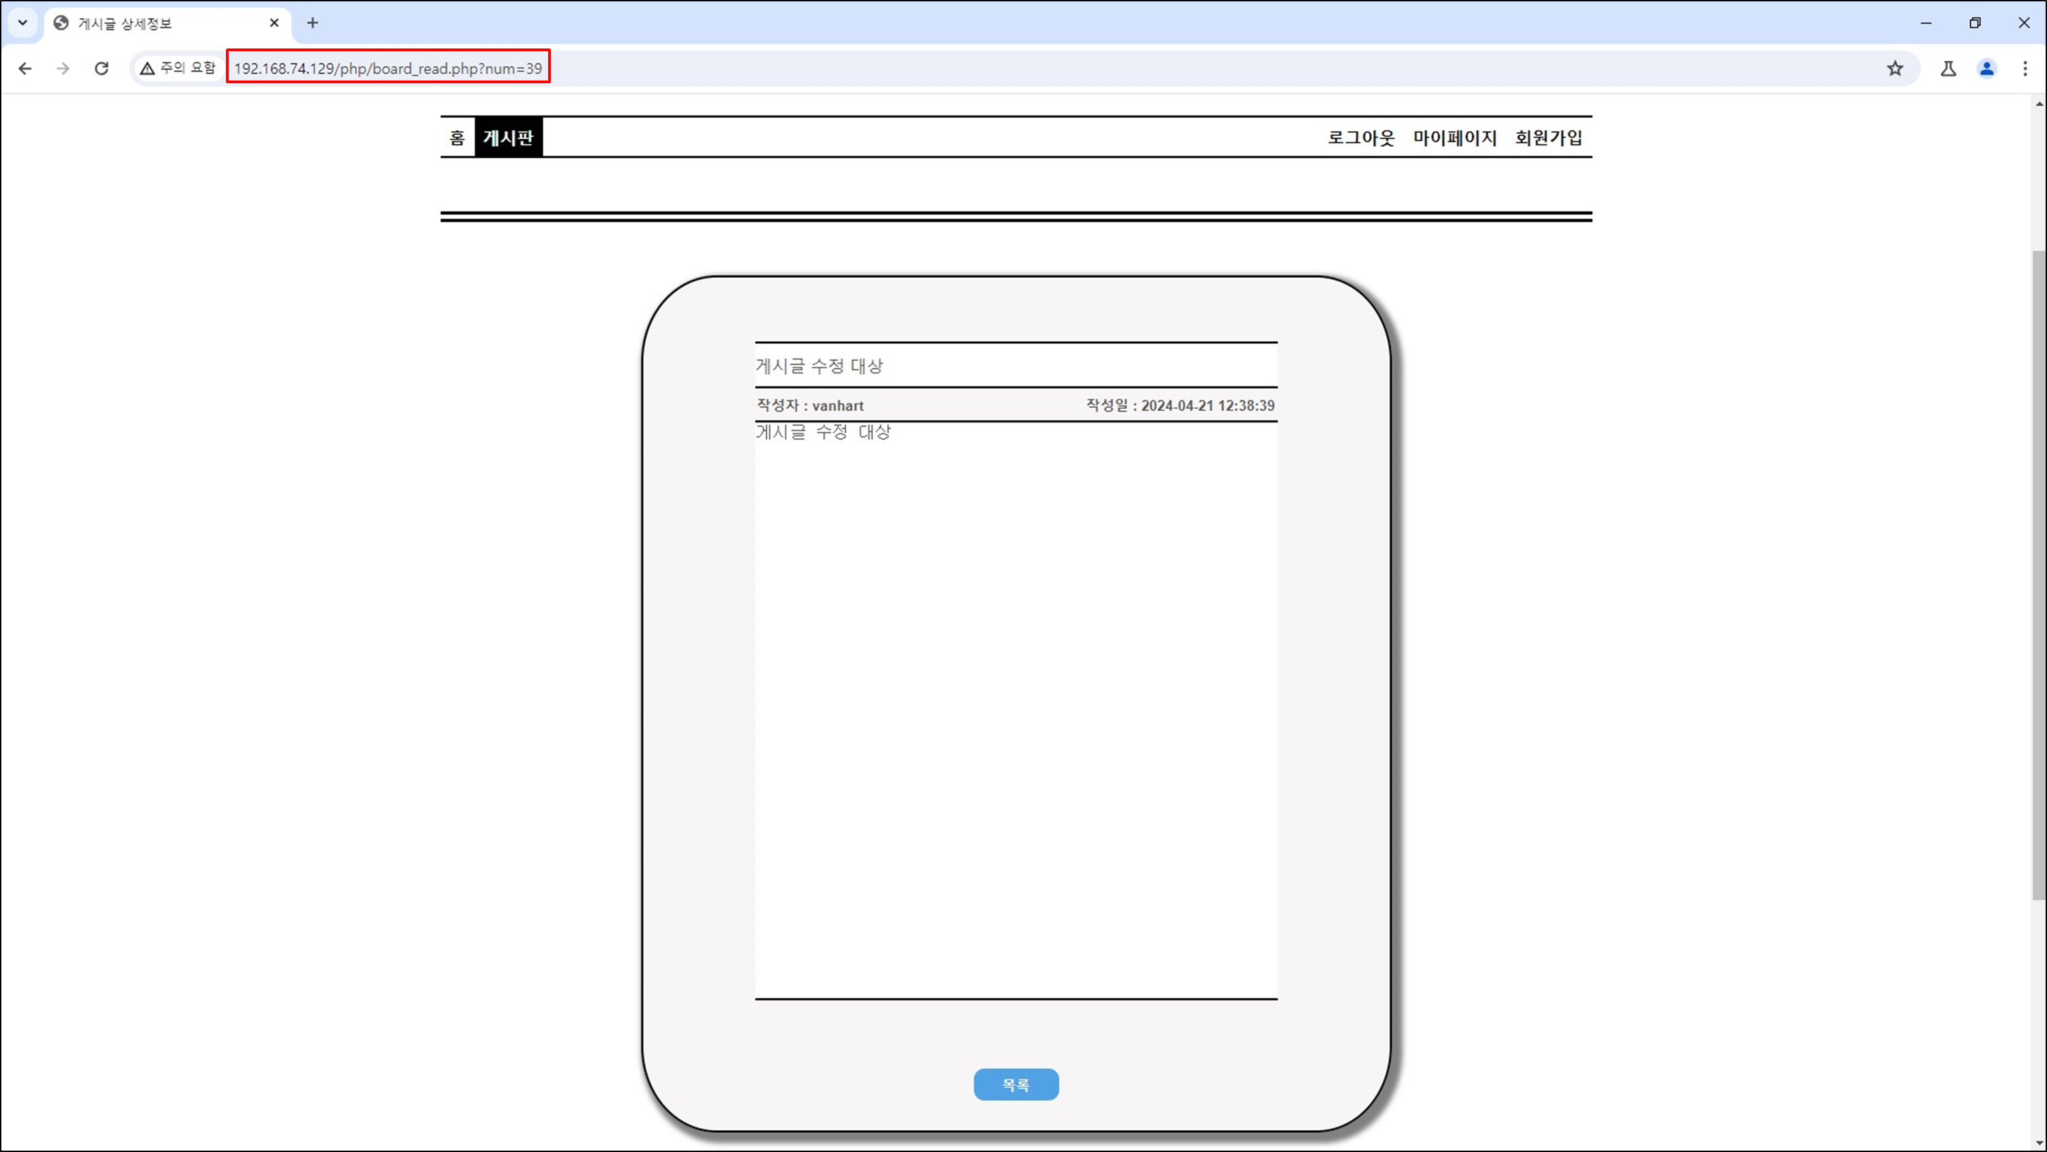Click the date 작성일 : 2024-04-21 12:38:39
The image size is (2047, 1152).
pyautogui.click(x=1180, y=405)
